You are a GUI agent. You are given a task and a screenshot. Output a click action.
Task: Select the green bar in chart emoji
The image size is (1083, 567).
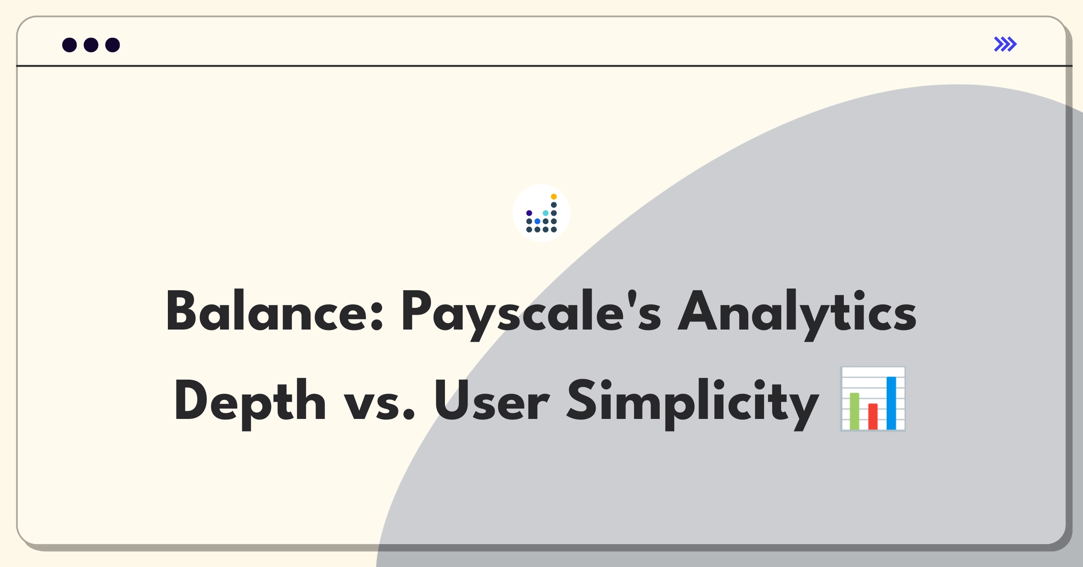pyautogui.click(x=855, y=411)
